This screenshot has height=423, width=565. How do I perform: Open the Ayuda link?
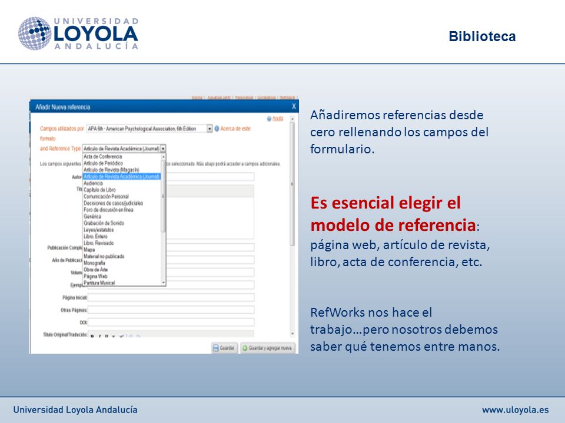coord(277,119)
